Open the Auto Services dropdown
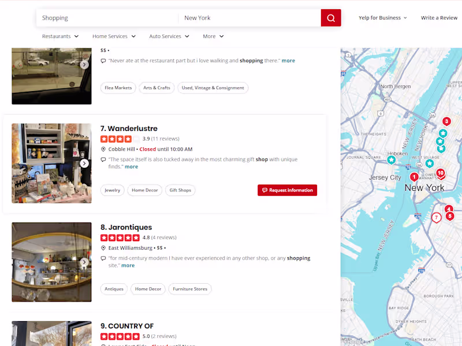Image resolution: width=462 pixels, height=346 pixels. (x=169, y=36)
